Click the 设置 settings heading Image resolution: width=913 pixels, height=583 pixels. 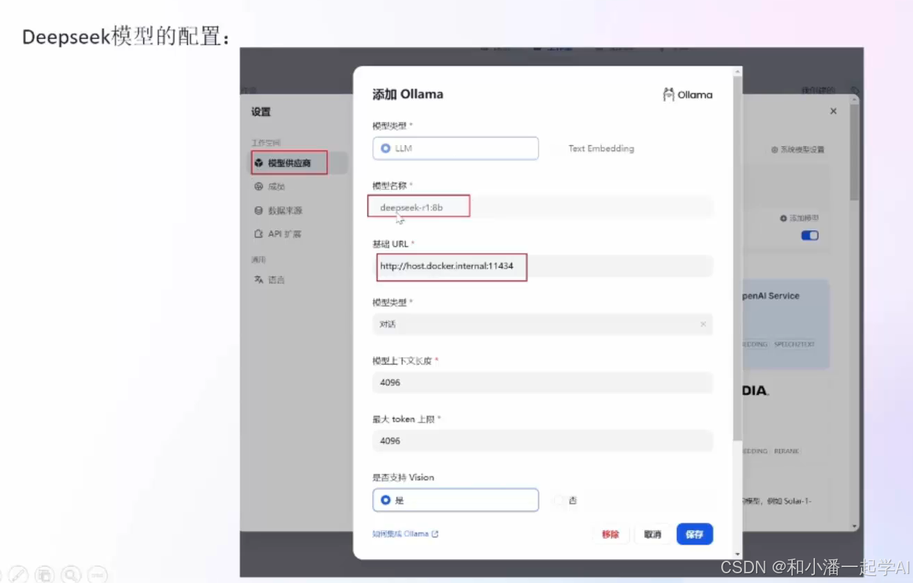261,112
